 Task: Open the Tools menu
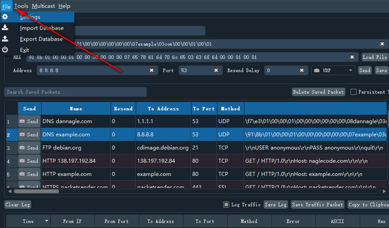click(x=21, y=6)
